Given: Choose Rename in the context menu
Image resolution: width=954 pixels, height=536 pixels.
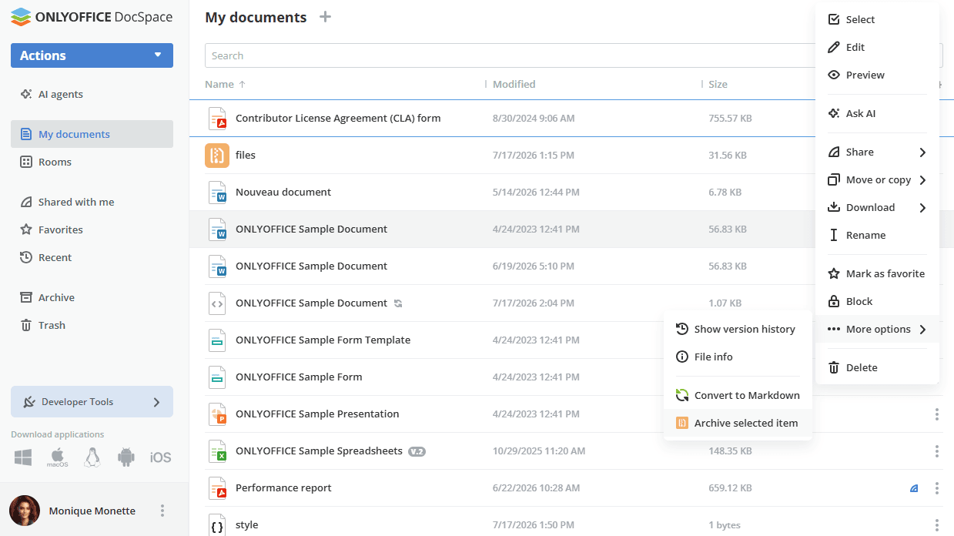Looking at the screenshot, I should pos(877,235).
